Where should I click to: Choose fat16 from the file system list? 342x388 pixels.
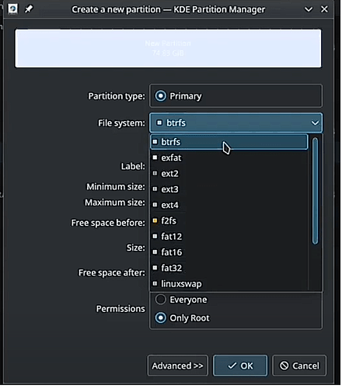[229, 252]
